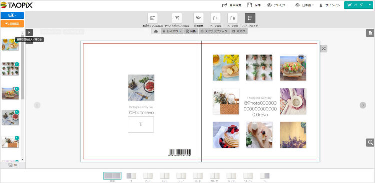The height and width of the screenshot is (183, 375).
Task: Click the shuffle layout icon beside the spread
Action: coord(323,49)
